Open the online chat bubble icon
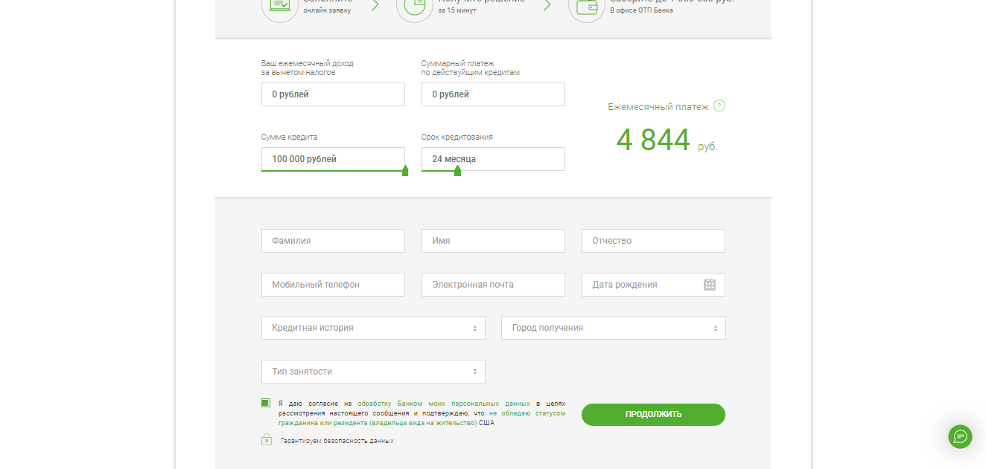 coord(960,436)
